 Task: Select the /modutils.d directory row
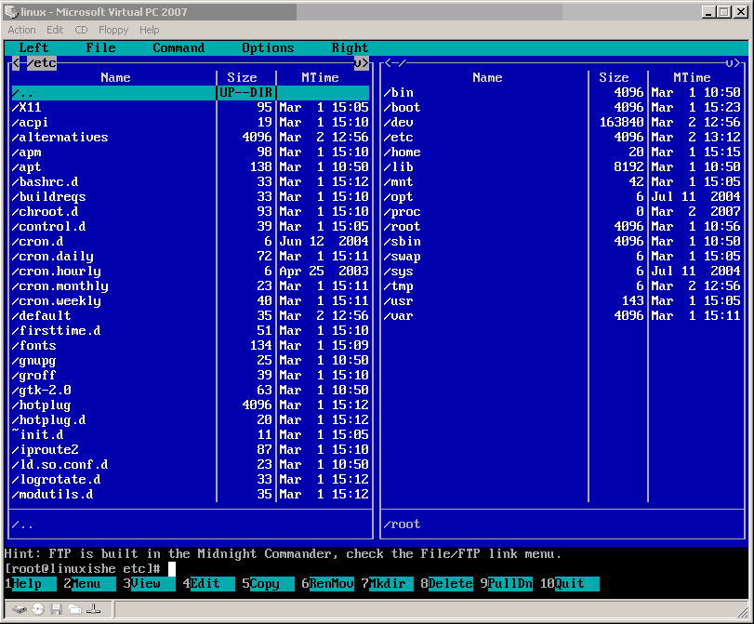(191, 494)
